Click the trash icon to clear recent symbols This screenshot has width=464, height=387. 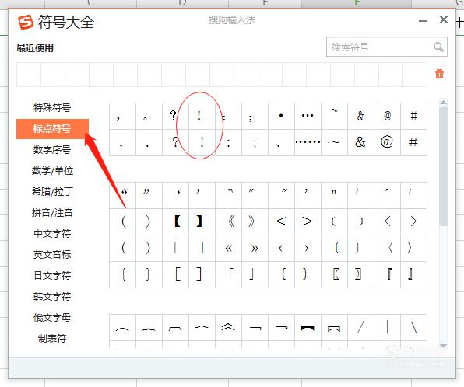tap(439, 74)
